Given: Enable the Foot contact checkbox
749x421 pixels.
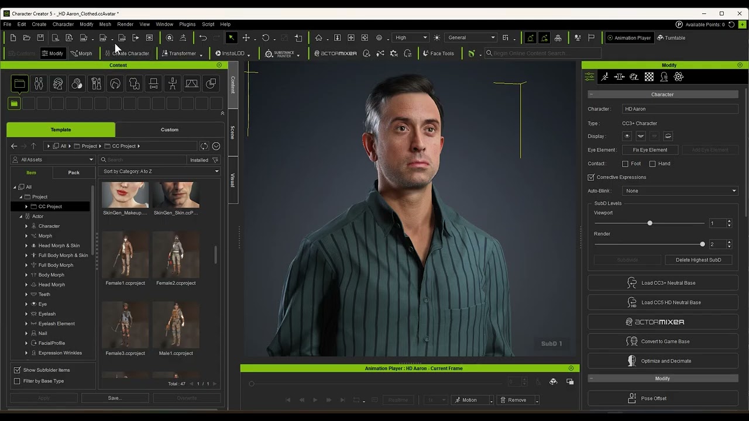Looking at the screenshot, I should [625, 164].
